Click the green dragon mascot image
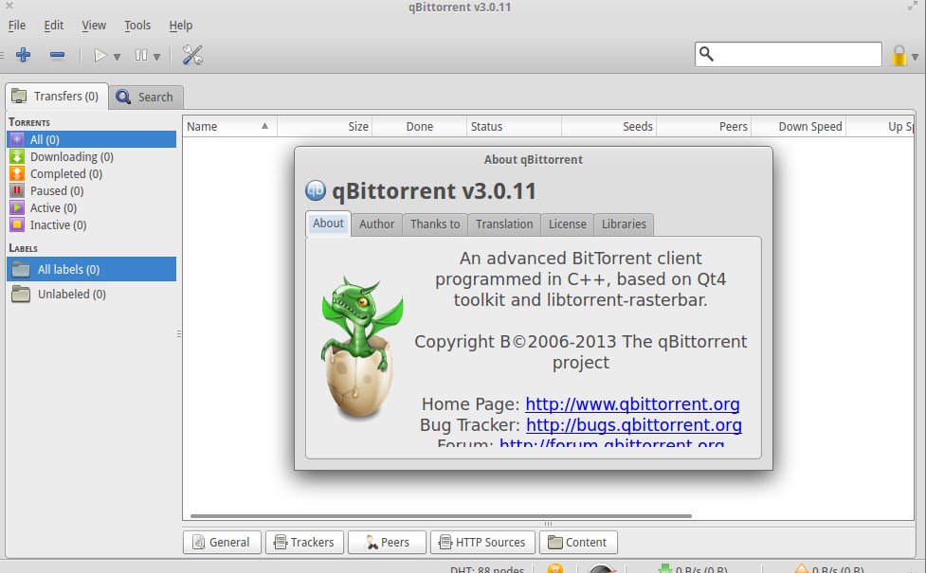The height and width of the screenshot is (573, 926). click(361, 347)
